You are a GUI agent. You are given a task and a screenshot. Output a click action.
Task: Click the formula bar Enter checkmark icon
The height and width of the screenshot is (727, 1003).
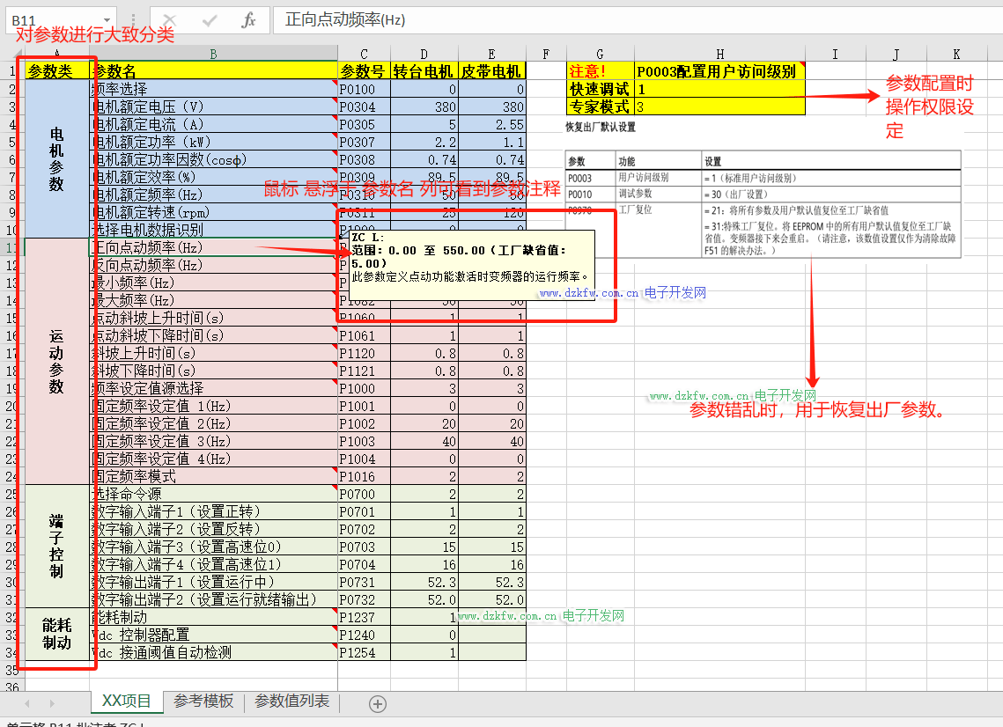click(210, 20)
